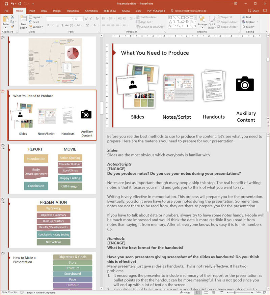Click the Redo/Repeat icon in title bar

click(20, 4)
